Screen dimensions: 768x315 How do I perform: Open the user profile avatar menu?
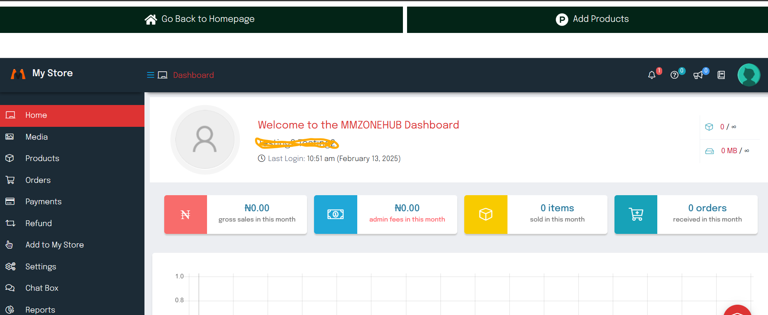749,75
